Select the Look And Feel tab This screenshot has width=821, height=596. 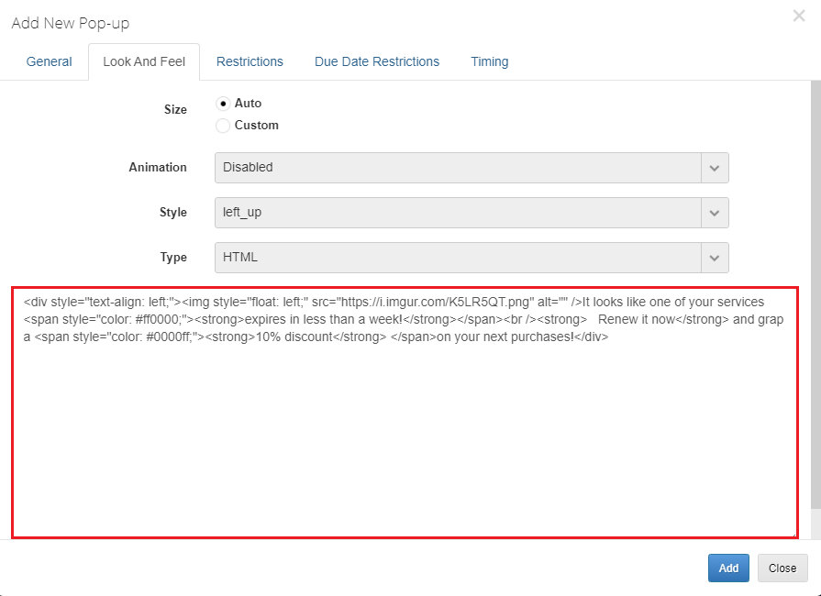point(144,61)
